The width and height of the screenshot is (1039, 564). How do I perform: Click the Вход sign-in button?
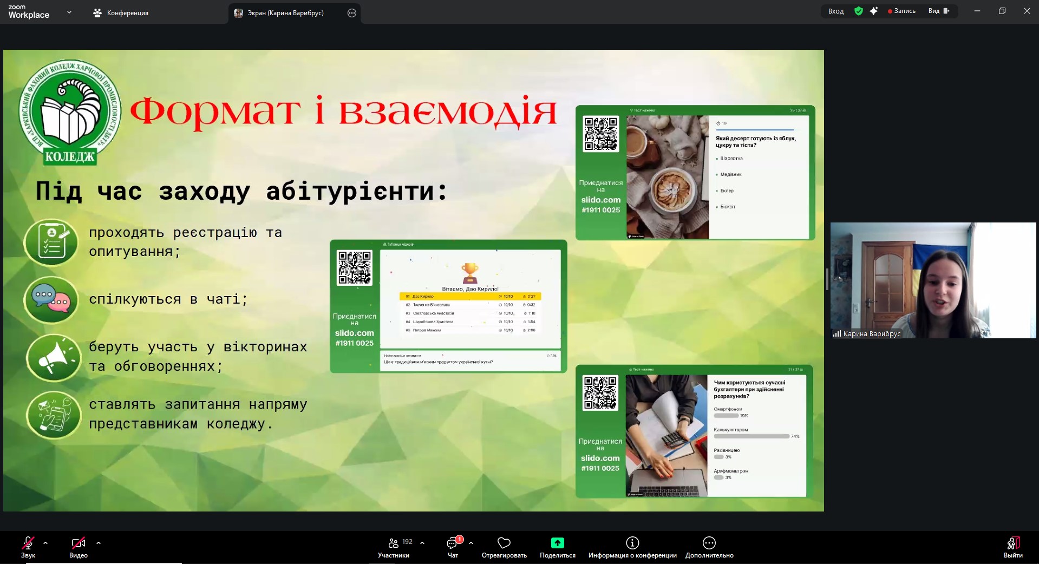point(835,11)
